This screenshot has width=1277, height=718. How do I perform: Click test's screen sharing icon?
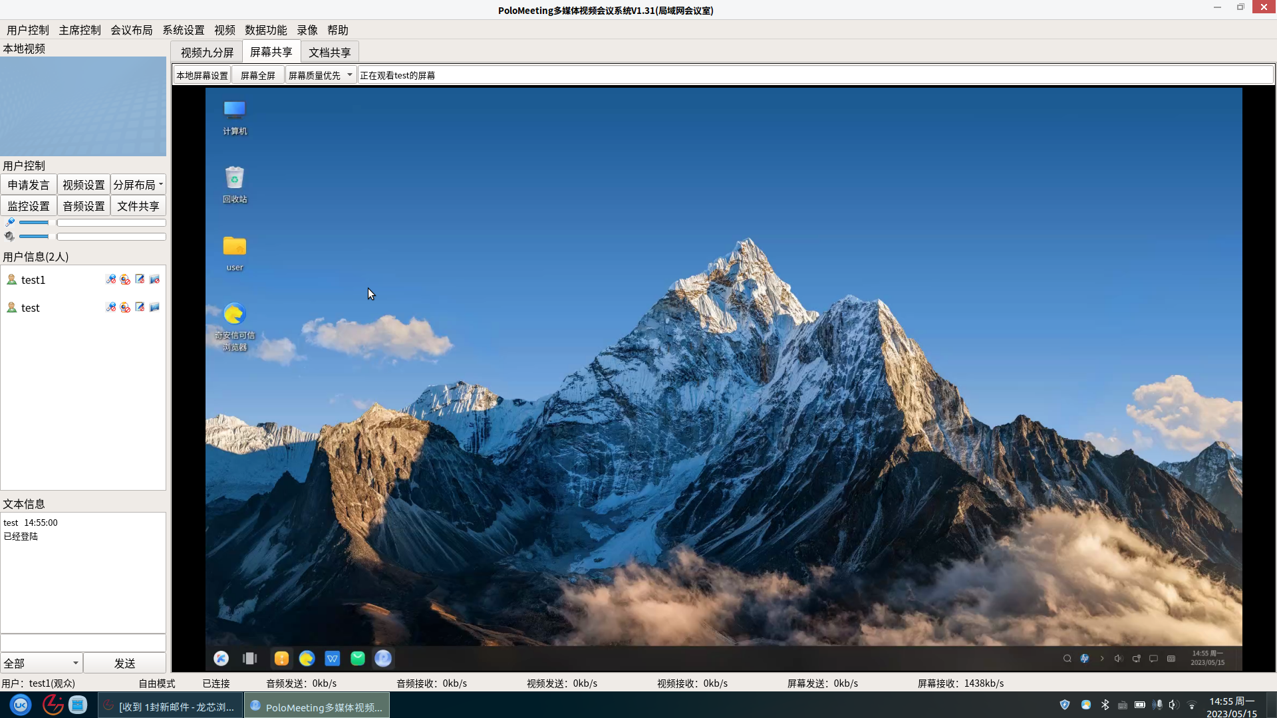click(x=154, y=307)
